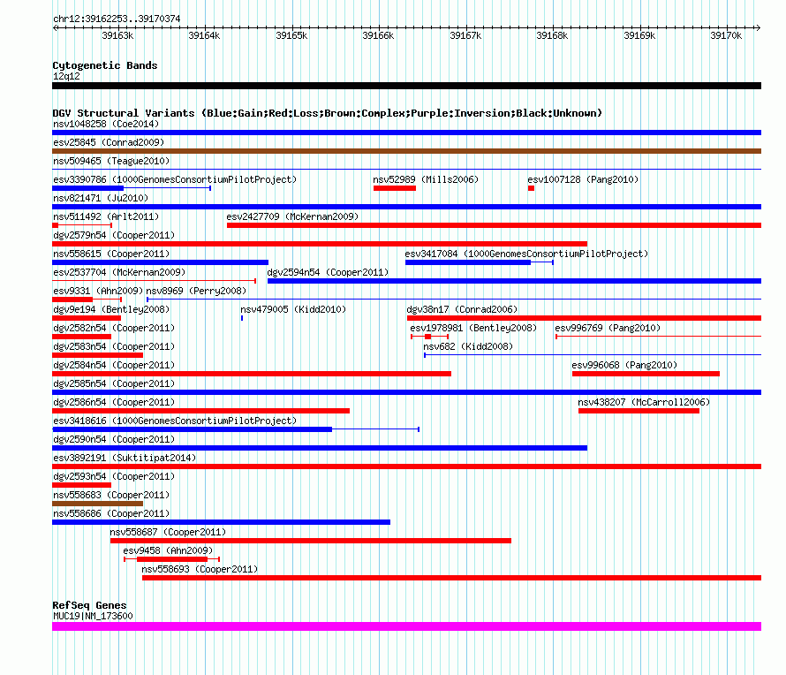Viewport: 786px width, 675px height.
Task: Open the esv9331 (Ahn2009) variant
Action: coord(98,291)
